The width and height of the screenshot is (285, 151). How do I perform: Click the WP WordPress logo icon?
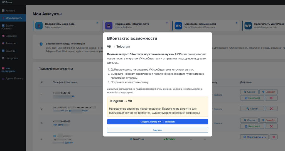coord(248,26)
